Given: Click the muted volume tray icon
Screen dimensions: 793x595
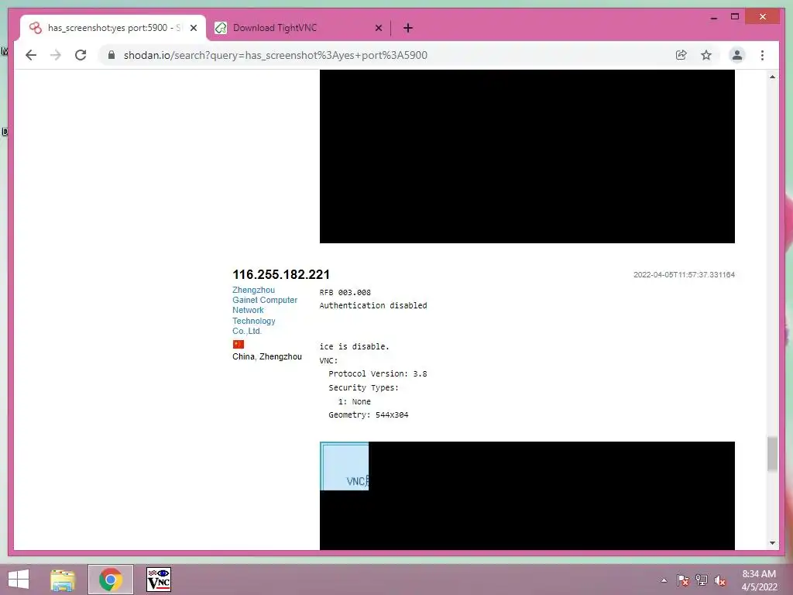Looking at the screenshot, I should tap(719, 580).
